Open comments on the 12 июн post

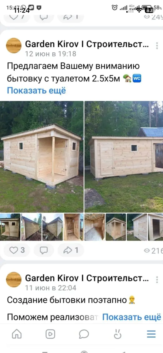click(x=44, y=250)
